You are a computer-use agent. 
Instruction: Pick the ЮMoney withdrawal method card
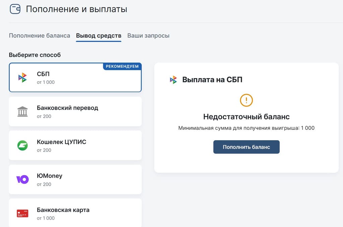75,179
